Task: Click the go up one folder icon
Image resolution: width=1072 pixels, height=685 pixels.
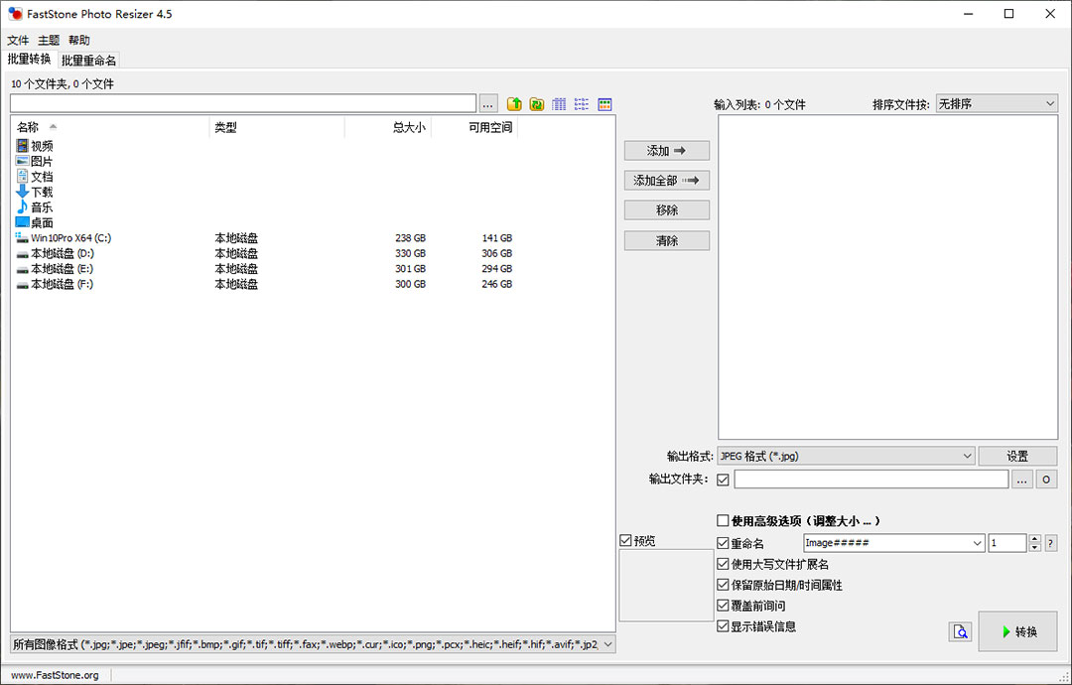Action: [514, 104]
